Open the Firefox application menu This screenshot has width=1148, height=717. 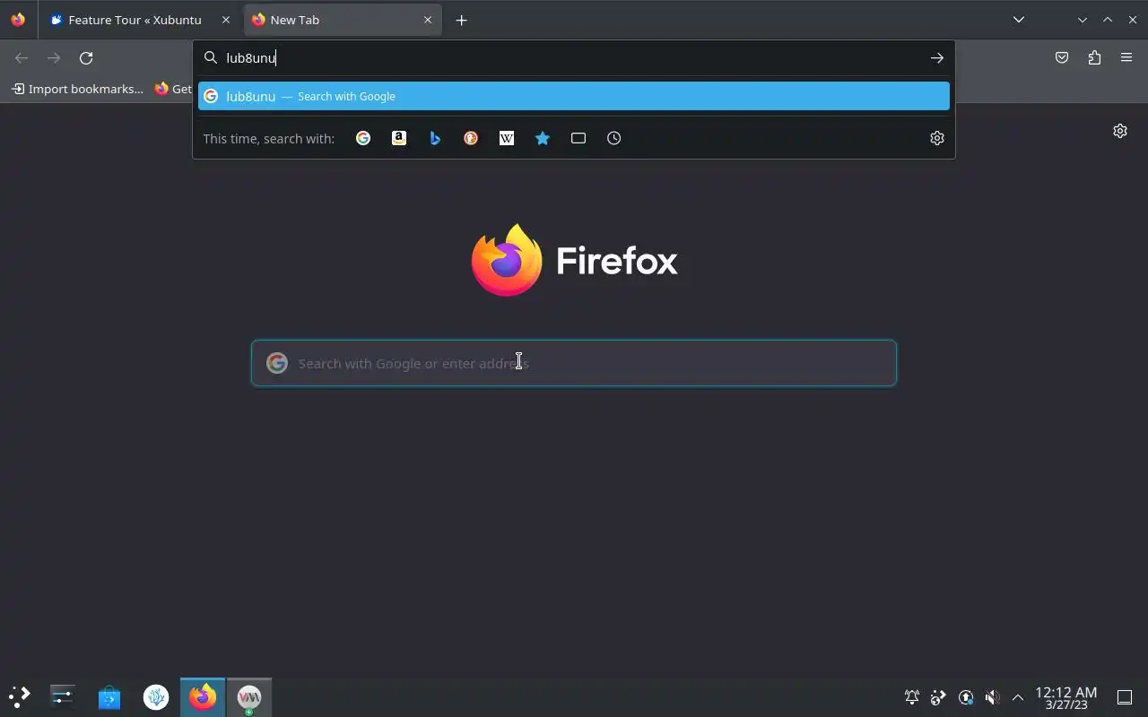1126,58
